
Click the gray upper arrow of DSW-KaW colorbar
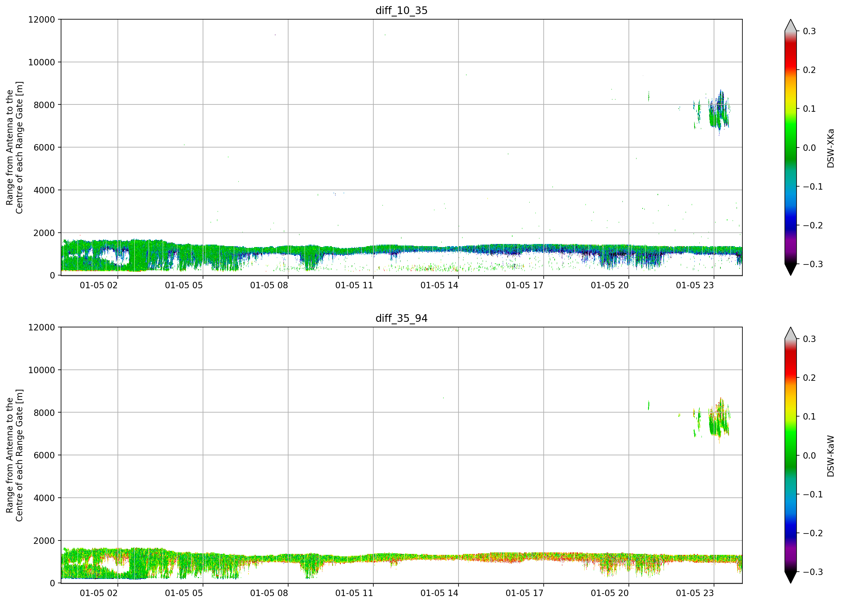click(791, 333)
